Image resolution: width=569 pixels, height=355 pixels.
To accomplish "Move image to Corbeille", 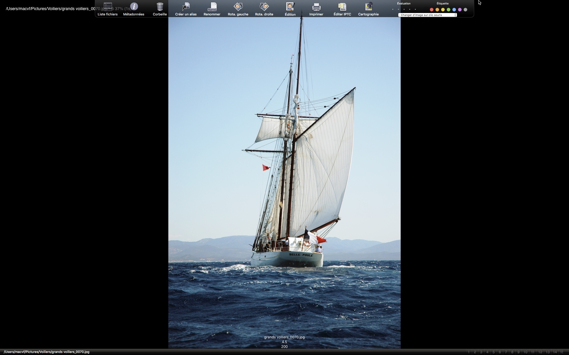I will tap(160, 9).
